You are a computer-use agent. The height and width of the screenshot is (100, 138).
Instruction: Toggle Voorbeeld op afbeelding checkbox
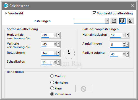click(x=94, y=13)
